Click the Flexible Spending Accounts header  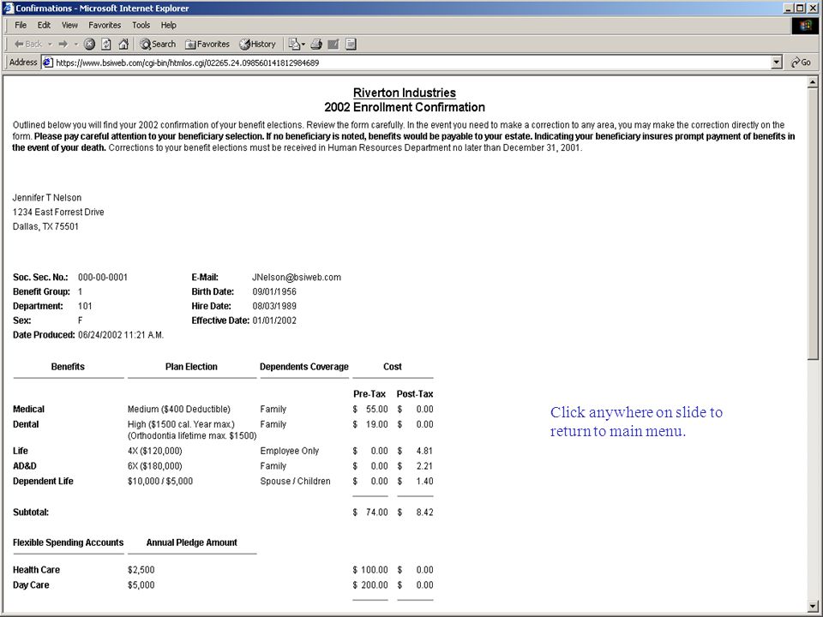[x=69, y=542]
